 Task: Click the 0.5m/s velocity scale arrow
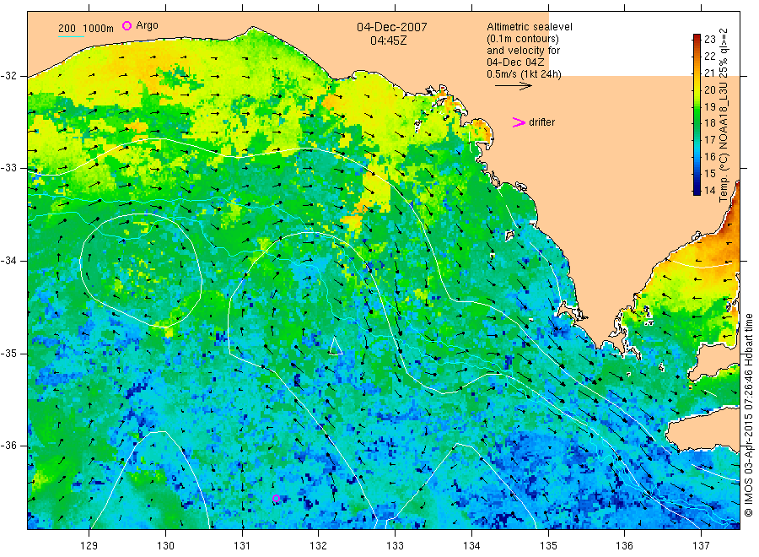513,86
